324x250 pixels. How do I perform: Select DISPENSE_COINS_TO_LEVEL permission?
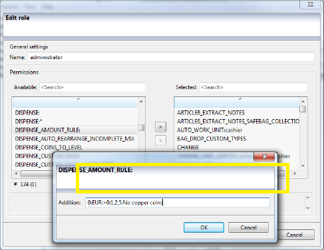pyautogui.click(x=75, y=148)
